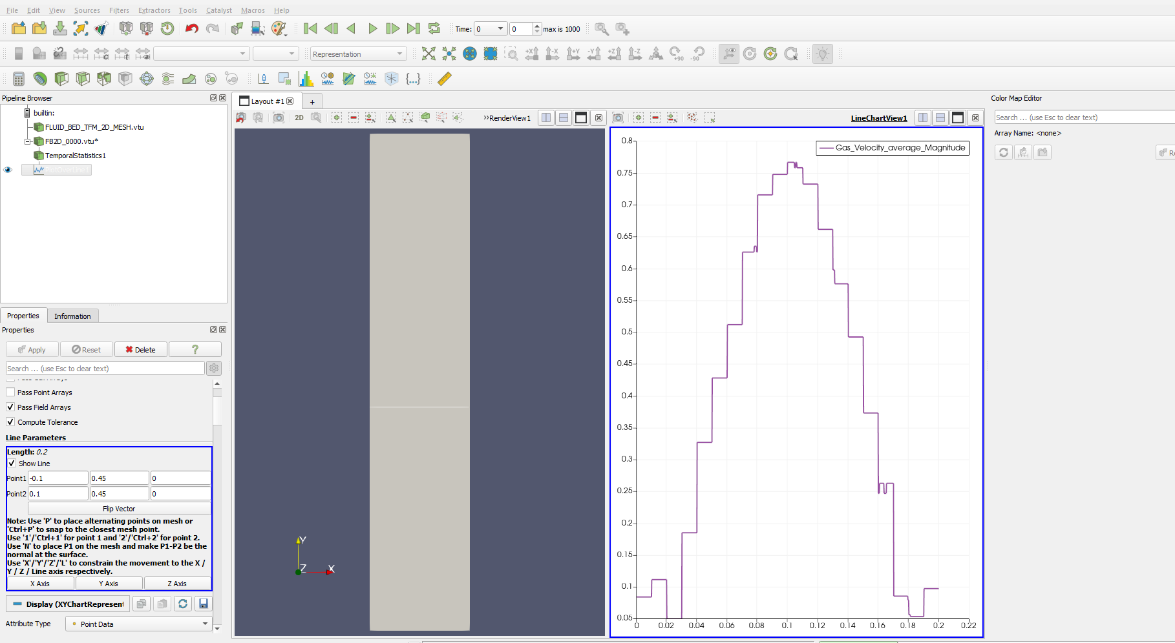Add a new layout tab

312,101
